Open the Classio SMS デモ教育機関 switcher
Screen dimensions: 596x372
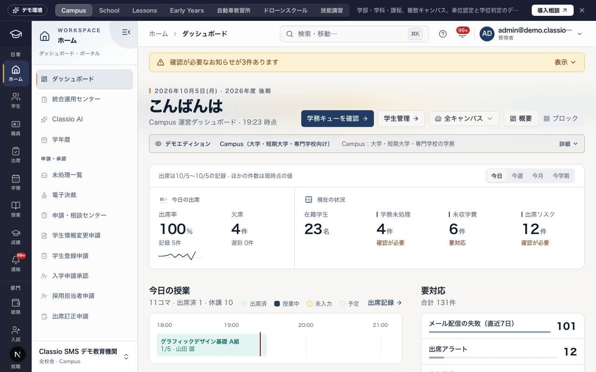point(84,356)
